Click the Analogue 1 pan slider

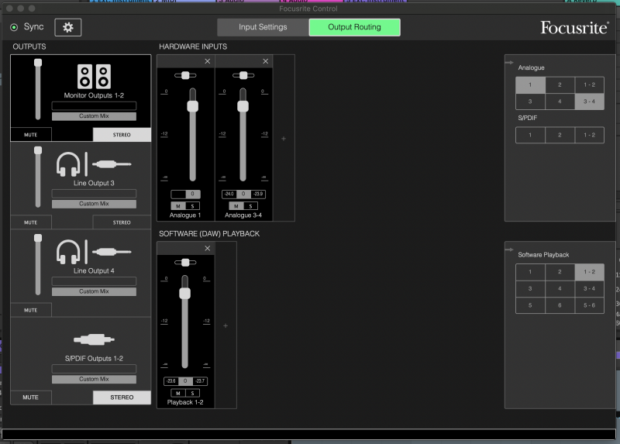pyautogui.click(x=185, y=75)
